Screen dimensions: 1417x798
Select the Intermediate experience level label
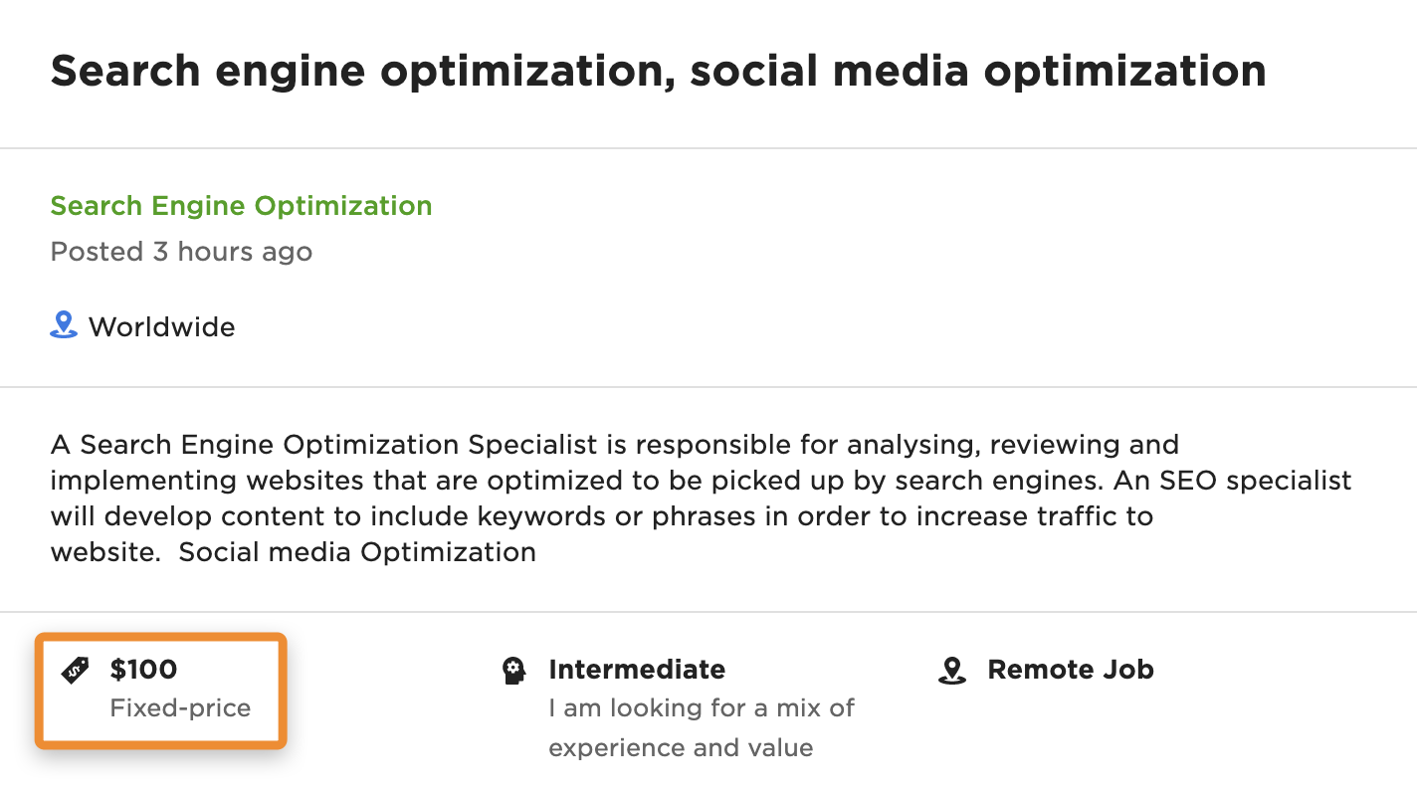coord(637,670)
